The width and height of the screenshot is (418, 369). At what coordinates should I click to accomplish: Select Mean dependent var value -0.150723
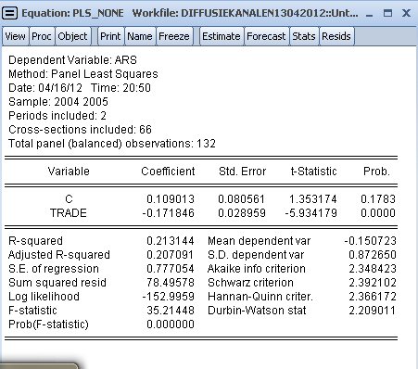pyautogui.click(x=370, y=241)
